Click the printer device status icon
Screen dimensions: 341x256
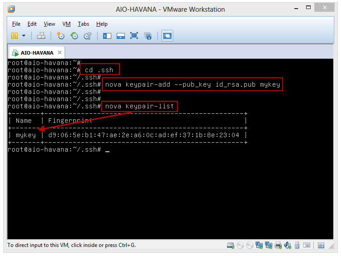click(278, 246)
